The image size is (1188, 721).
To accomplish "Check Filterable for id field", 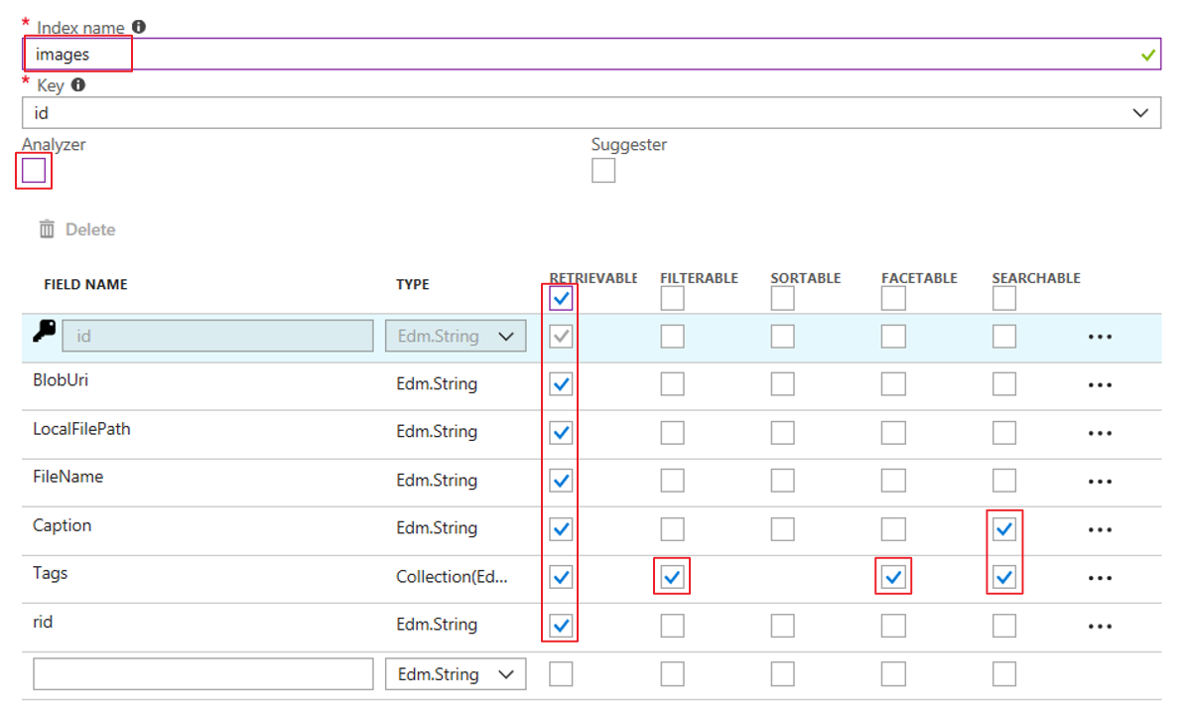I will [x=672, y=336].
